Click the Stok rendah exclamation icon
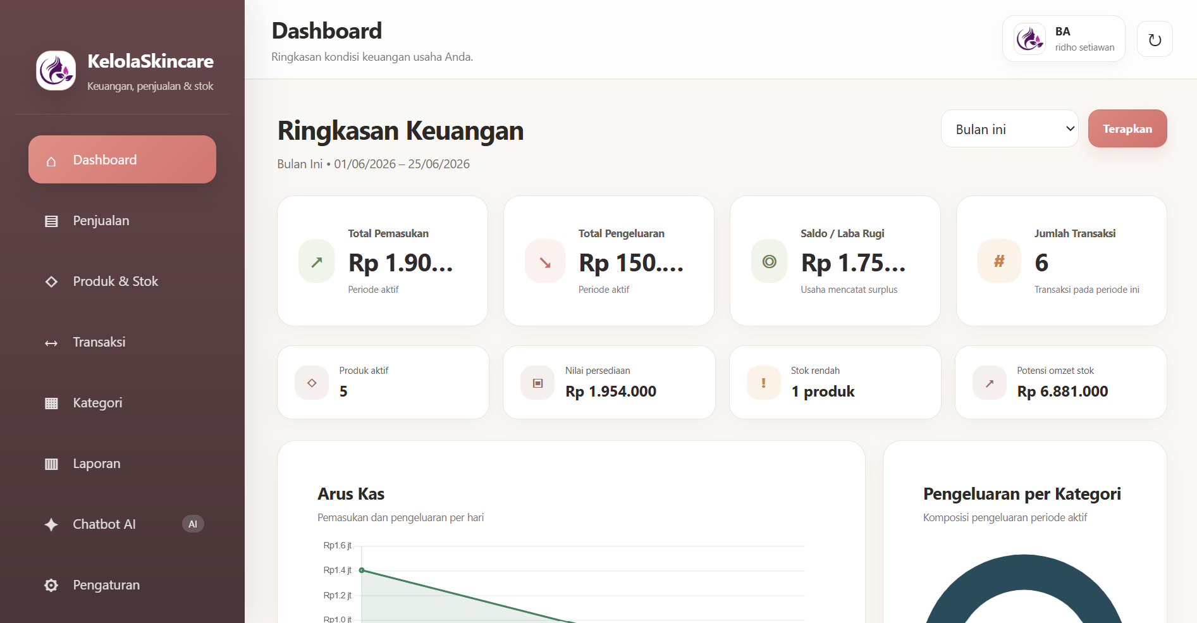1197x623 pixels. click(763, 383)
